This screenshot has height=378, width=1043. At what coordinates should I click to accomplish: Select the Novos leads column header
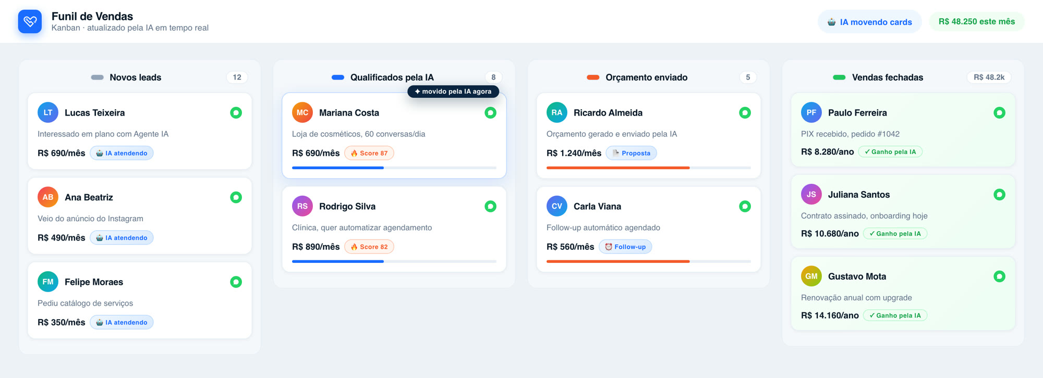tap(135, 78)
